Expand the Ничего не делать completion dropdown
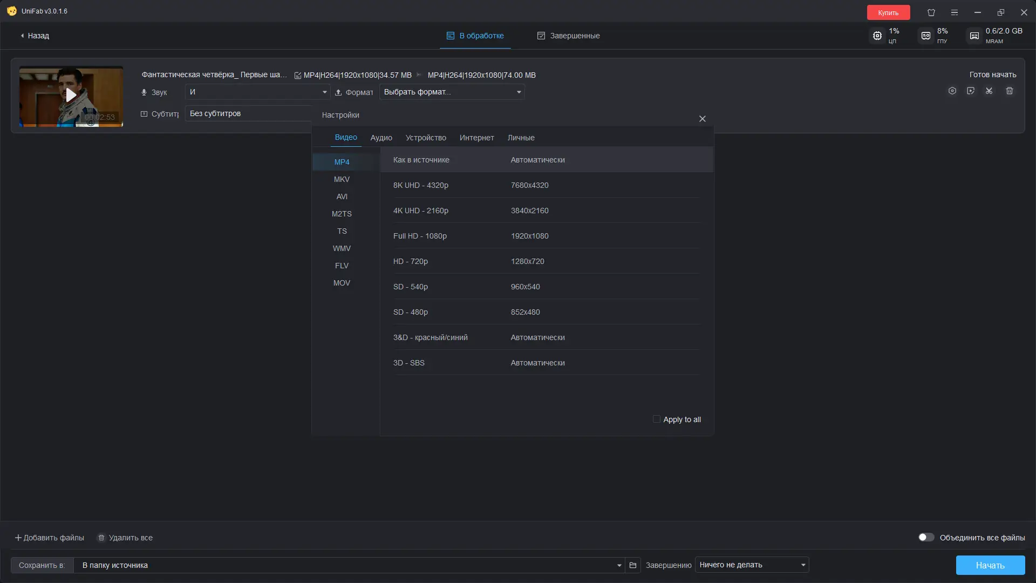The width and height of the screenshot is (1036, 583). click(x=803, y=565)
